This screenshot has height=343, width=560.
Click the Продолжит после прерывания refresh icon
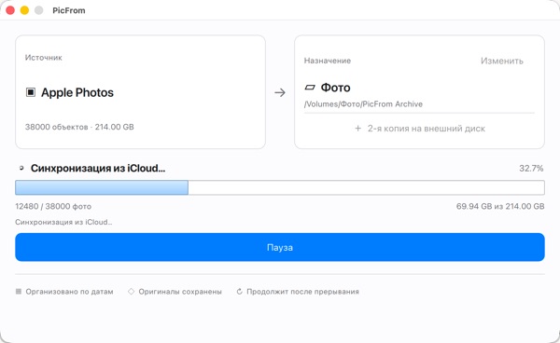[239, 292]
